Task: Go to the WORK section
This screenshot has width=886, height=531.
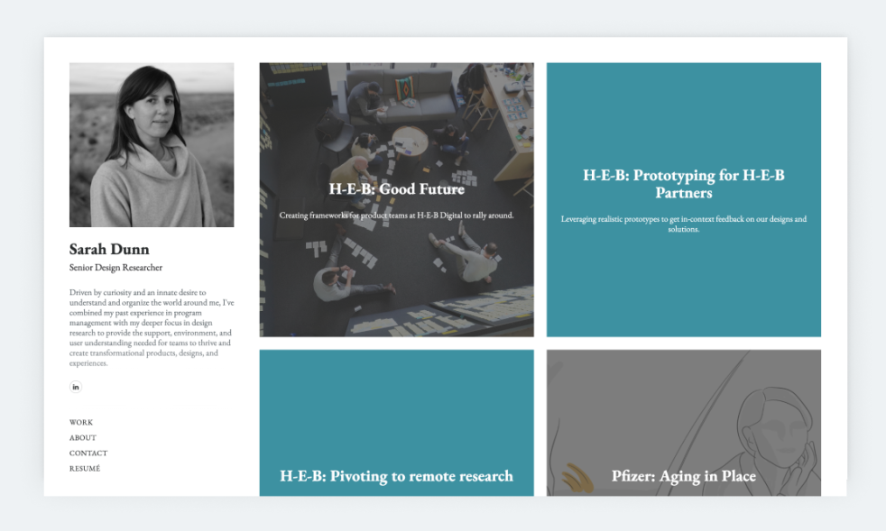Action: click(81, 423)
